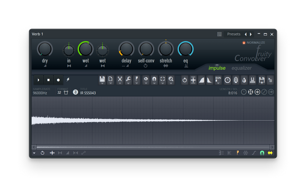This screenshot has height=187, width=306.
Task: Open the plugin options grid icon
Action: coord(219,34)
